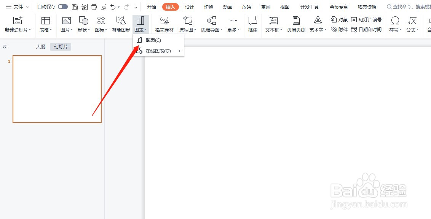
Task: Open the View (视图) tab
Action: coord(284,7)
